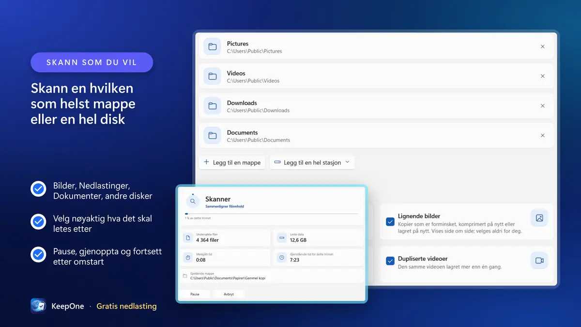Viewport: 581px width, 327px height.
Task: Click the folder icon beside Pictures
Action: (x=212, y=47)
